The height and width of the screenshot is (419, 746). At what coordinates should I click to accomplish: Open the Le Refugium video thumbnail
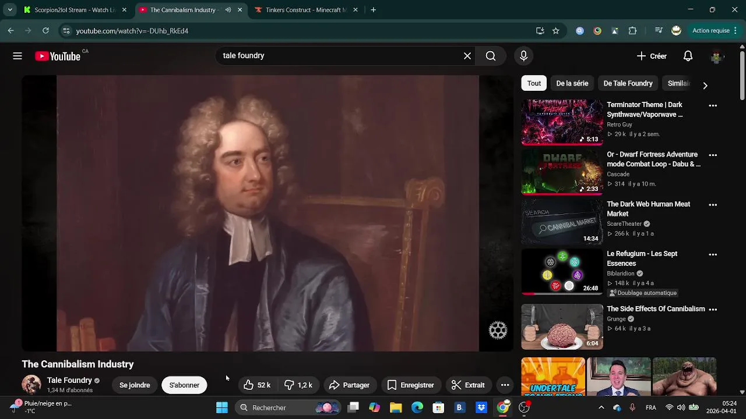click(x=562, y=272)
